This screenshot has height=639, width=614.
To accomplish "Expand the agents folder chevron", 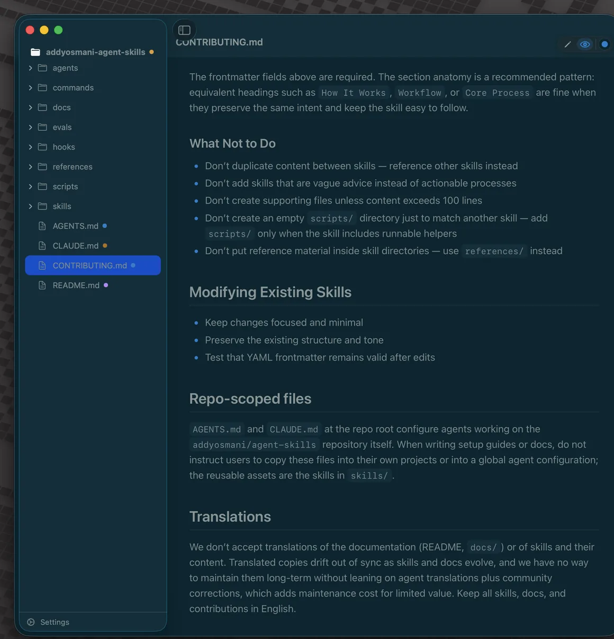I will coord(30,68).
